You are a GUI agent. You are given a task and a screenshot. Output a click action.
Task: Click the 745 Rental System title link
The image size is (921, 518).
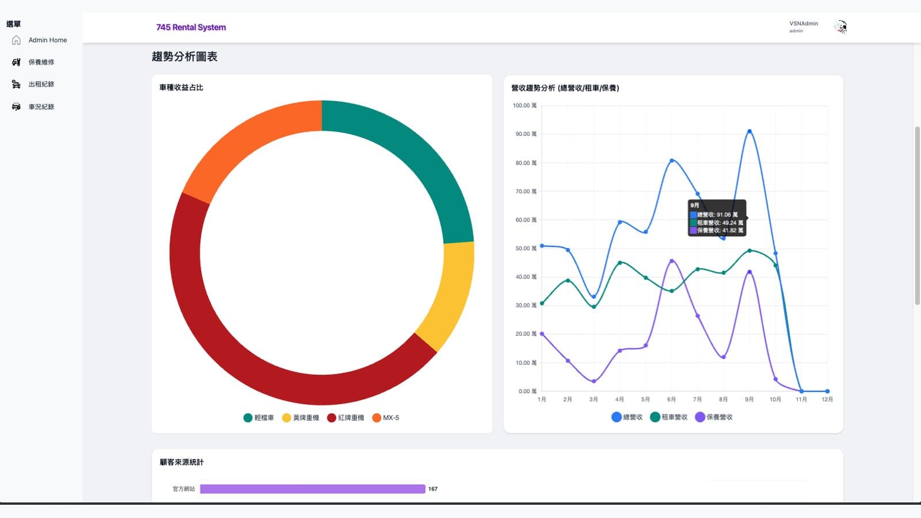click(191, 27)
